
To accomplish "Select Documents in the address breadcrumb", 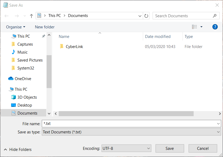I will 78,16.
